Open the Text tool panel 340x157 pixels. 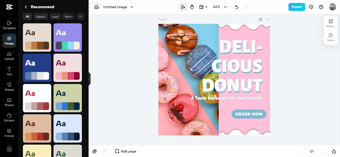click(x=9, y=71)
